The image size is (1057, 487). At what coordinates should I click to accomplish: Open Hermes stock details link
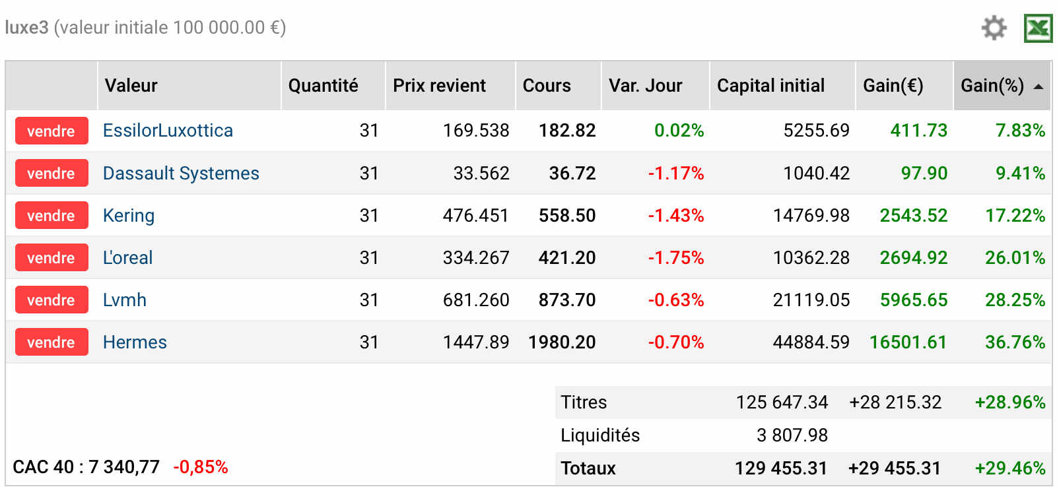(x=135, y=342)
